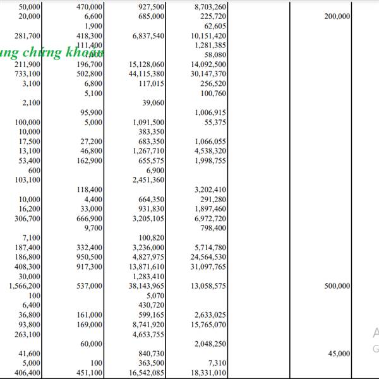Image resolution: width=379 pixels, height=379 pixels.
Task: Select the cell 39,060
Action: click(153, 103)
